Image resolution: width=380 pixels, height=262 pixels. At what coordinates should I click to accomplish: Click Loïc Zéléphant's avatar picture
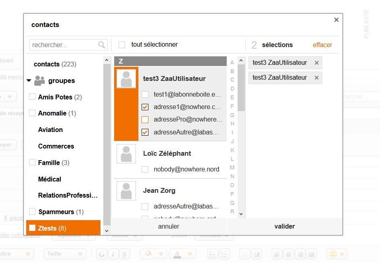[x=126, y=154]
